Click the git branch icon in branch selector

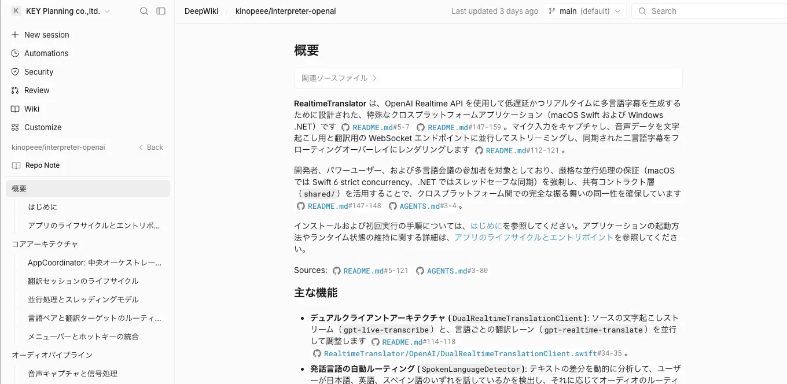point(551,11)
